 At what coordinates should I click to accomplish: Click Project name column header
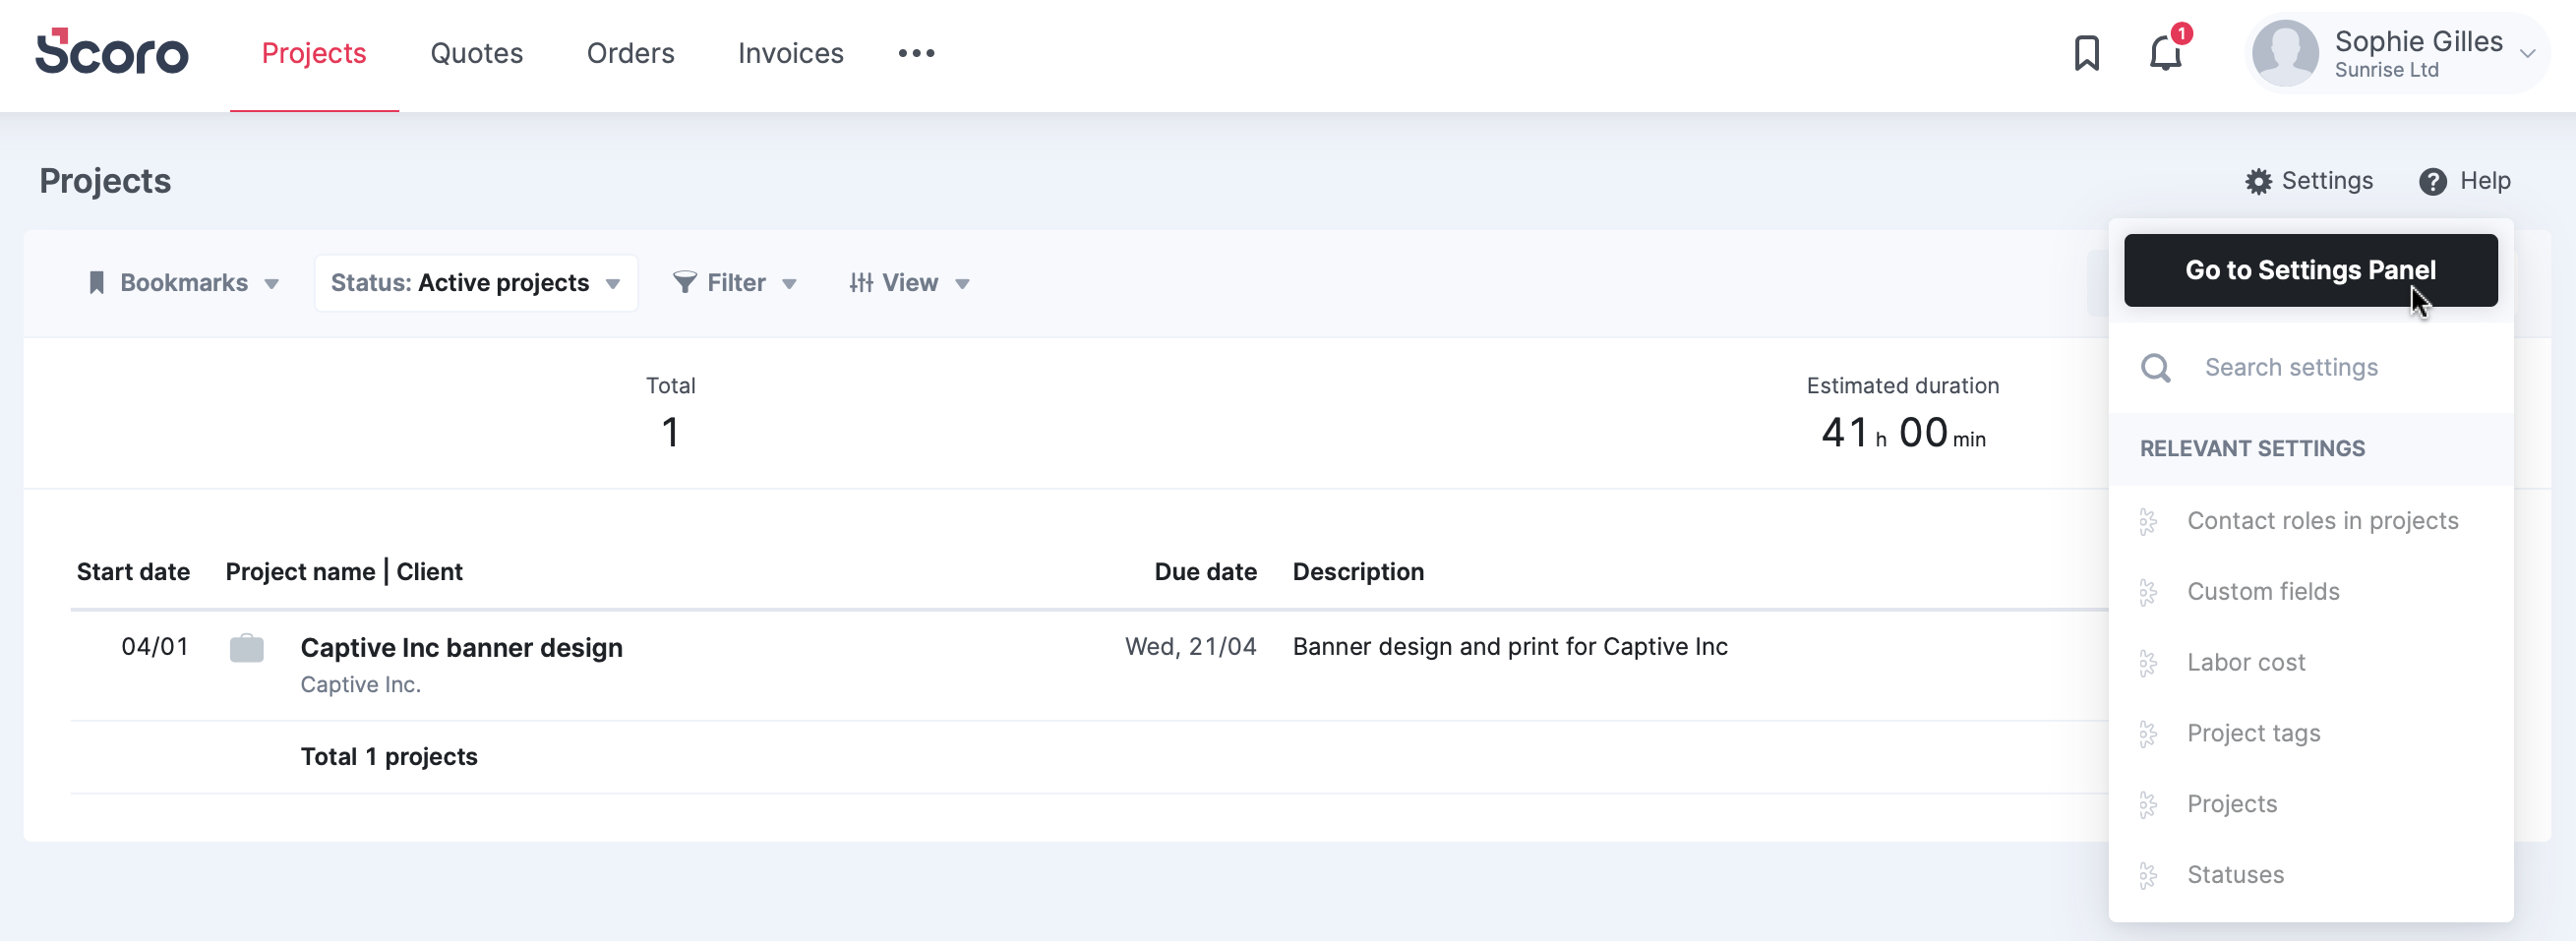point(300,572)
